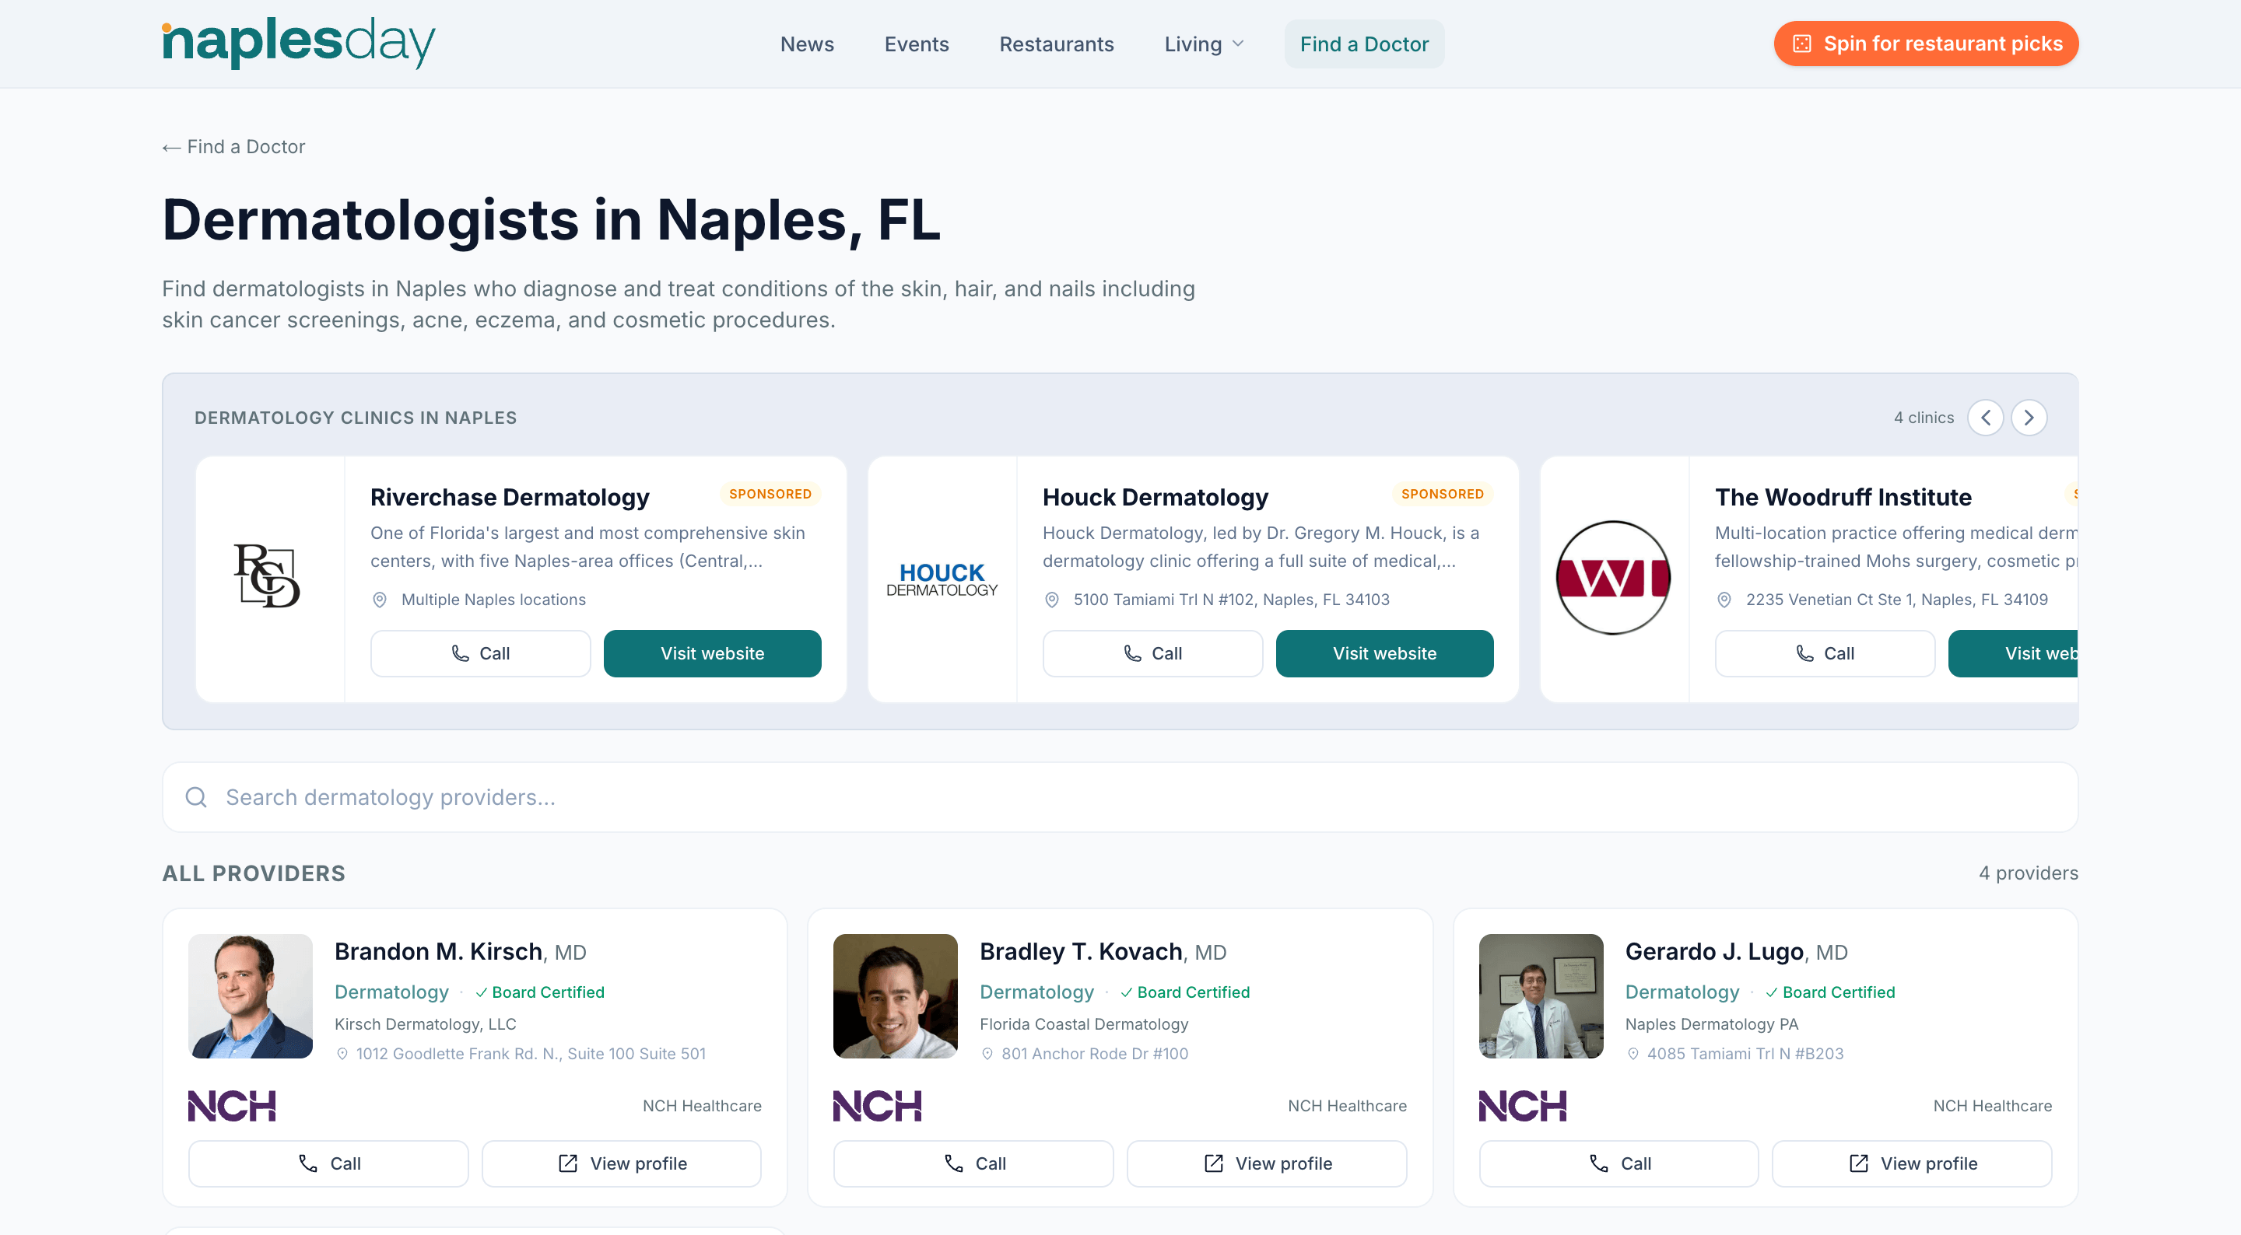Call Riverchase Dermatology

click(480, 653)
